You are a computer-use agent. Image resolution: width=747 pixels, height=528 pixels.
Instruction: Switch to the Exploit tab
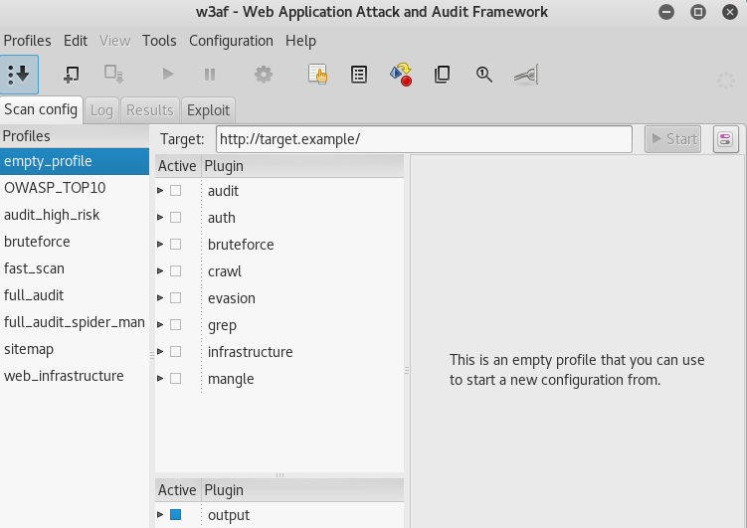208,110
